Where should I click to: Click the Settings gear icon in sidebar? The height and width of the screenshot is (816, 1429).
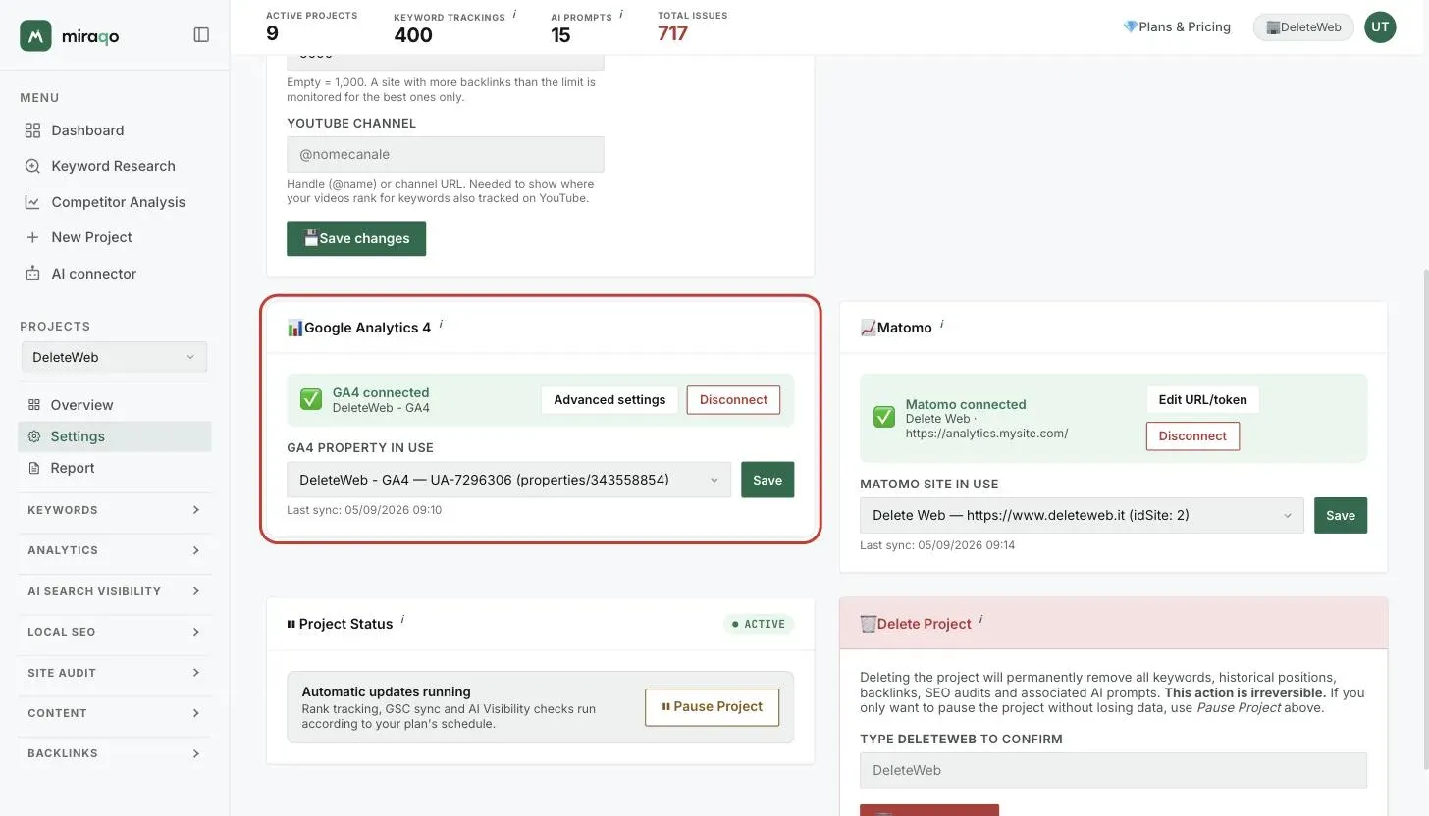(x=34, y=436)
